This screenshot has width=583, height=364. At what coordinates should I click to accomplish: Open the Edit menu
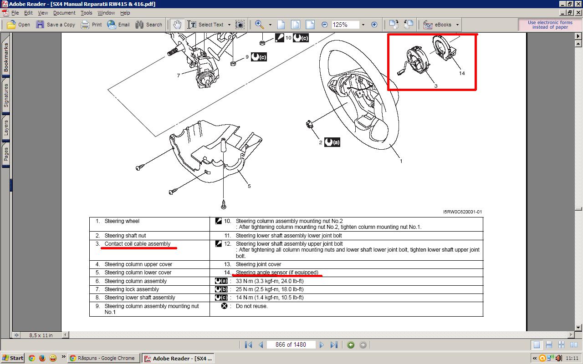(28, 13)
